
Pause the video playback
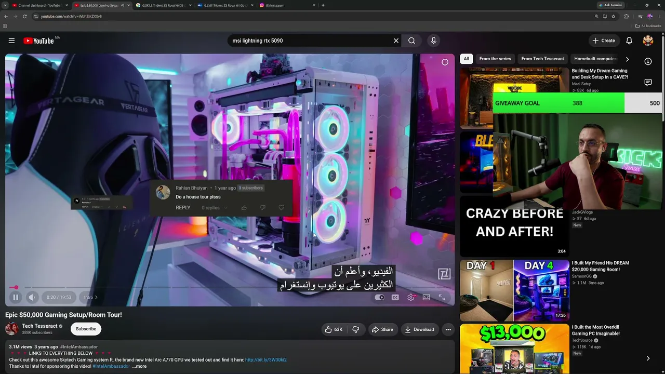pos(16,297)
